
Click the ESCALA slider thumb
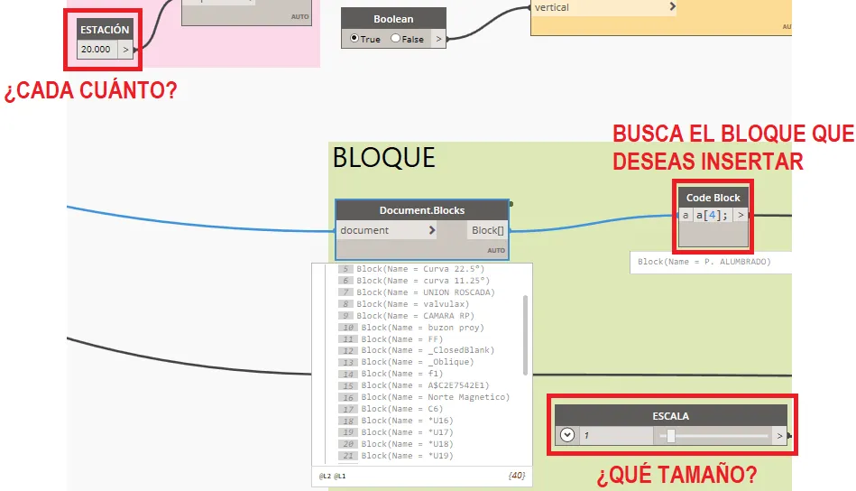[671, 435]
